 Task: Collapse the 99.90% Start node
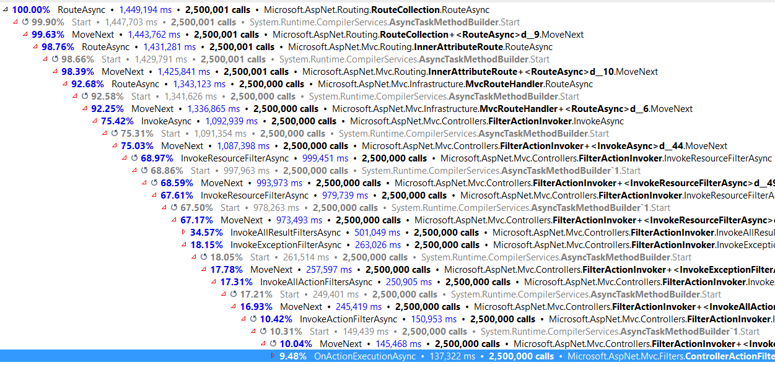click(15, 22)
